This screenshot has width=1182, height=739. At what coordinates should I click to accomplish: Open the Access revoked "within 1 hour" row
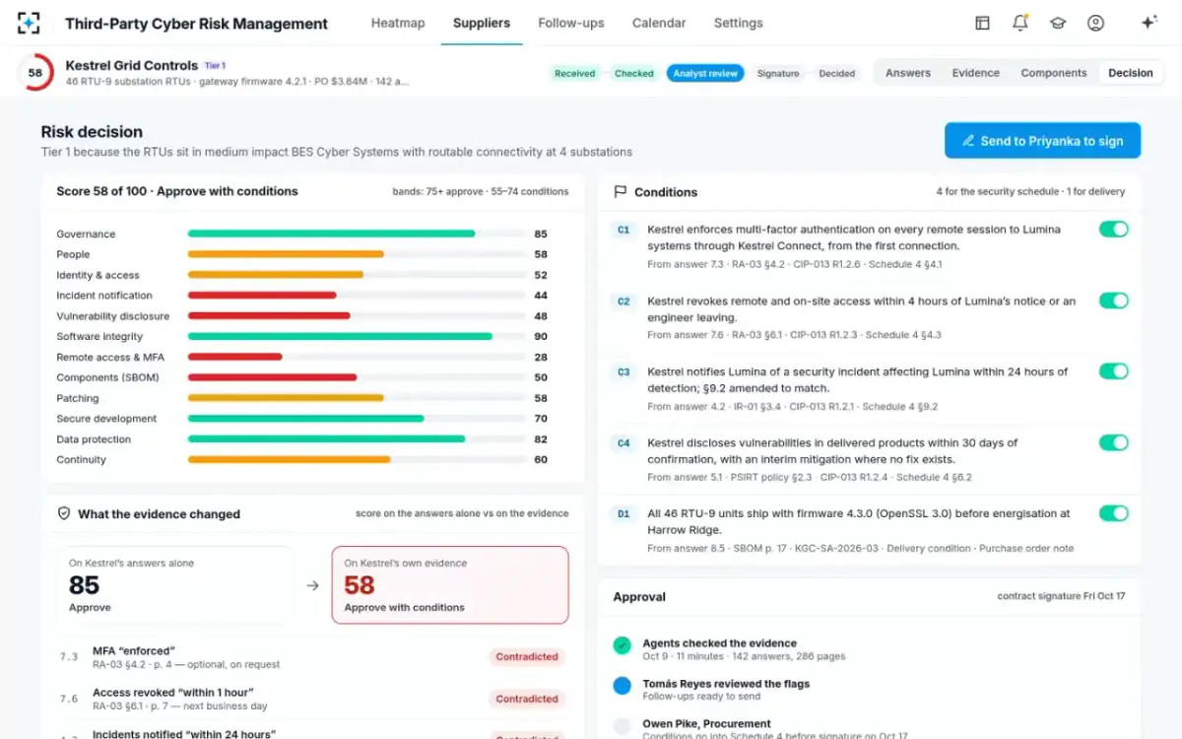point(311,700)
